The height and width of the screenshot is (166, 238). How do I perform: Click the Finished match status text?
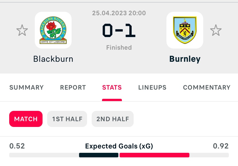(x=119, y=47)
